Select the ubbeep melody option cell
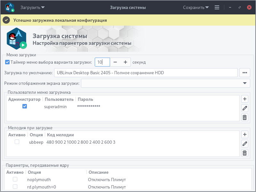The height and width of the screenshot is (192, 256). [36, 142]
